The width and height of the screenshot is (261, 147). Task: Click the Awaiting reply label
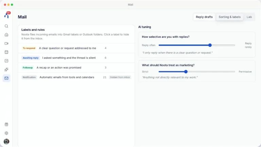click(31, 58)
